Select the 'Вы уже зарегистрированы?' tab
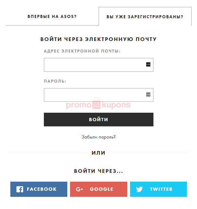 145,16
